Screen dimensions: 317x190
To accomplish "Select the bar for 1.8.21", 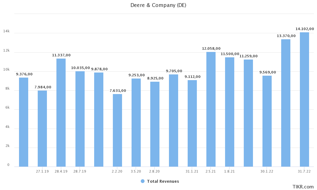I will pos(230,112).
